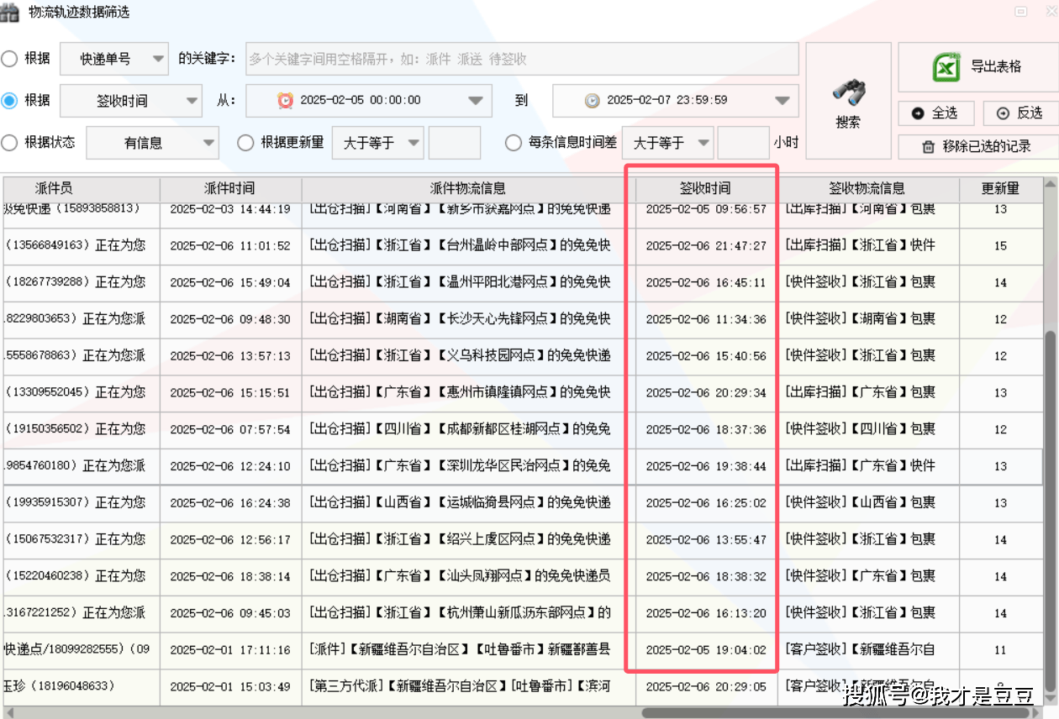Click the keyword input text field
Image resolution: width=1059 pixels, height=719 pixels.
[x=521, y=60]
